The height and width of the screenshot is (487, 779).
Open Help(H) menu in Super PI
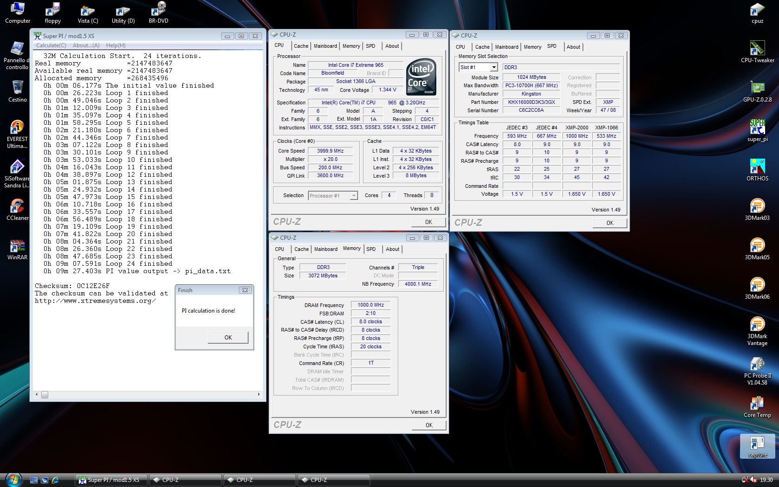tap(116, 45)
